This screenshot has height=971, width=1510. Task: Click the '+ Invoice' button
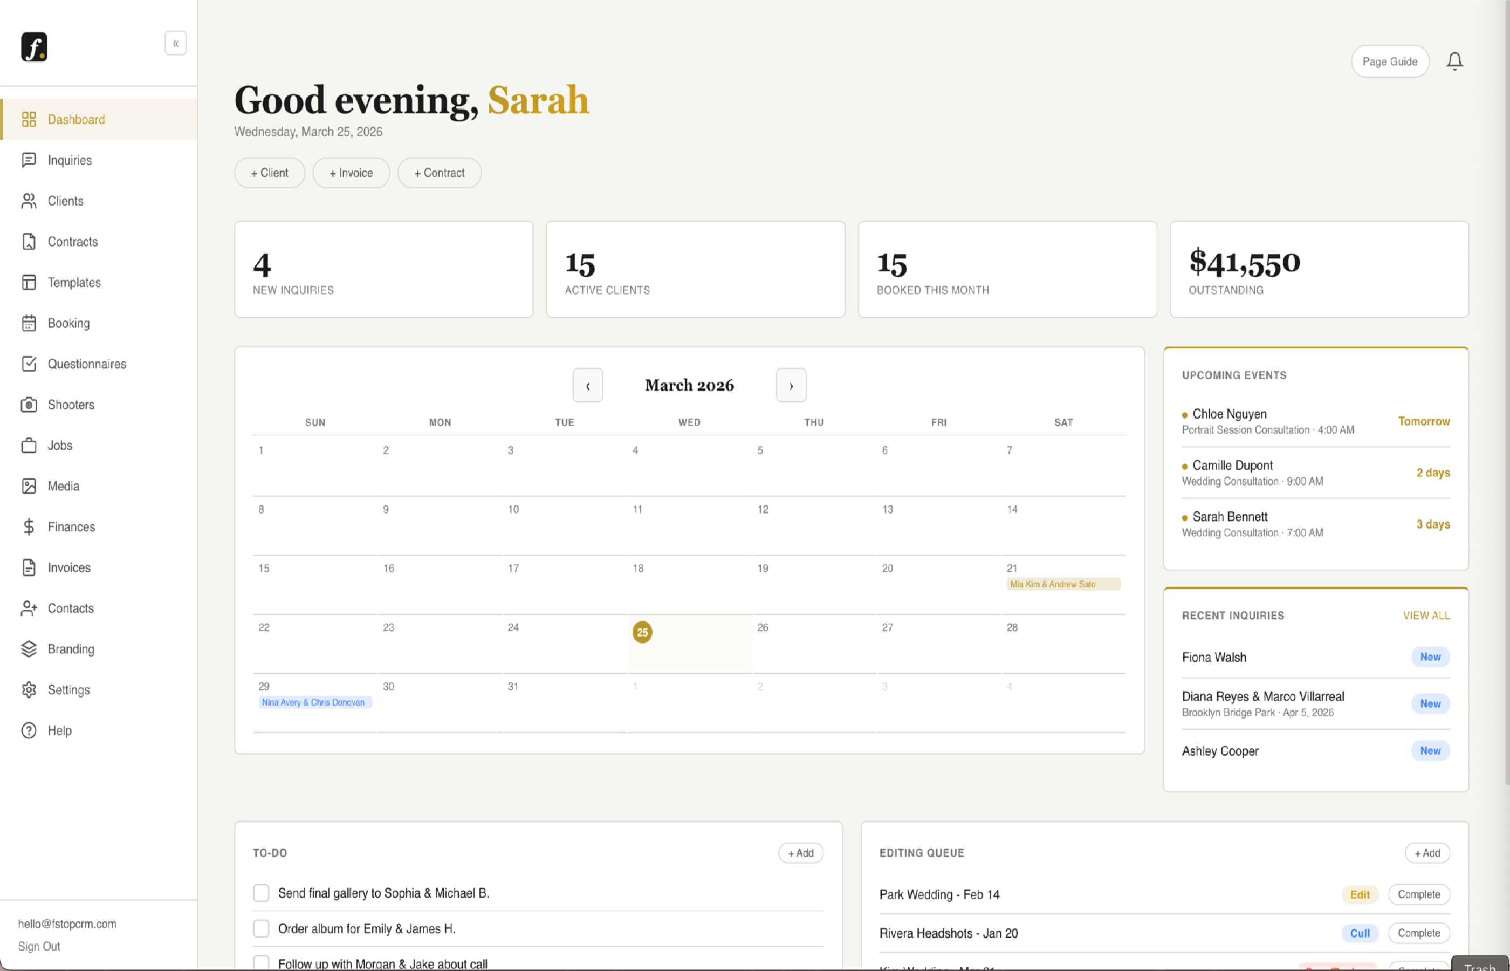click(x=351, y=172)
